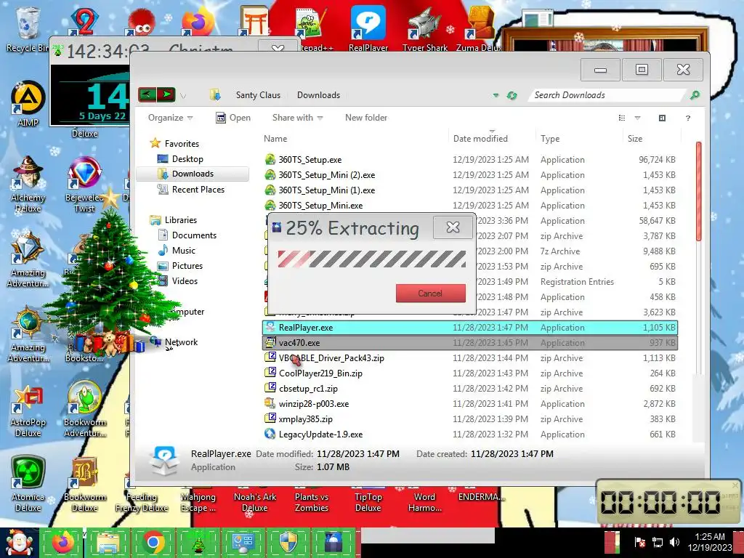Click the refresh icon next to the address bar
744x558 pixels.
(x=511, y=95)
